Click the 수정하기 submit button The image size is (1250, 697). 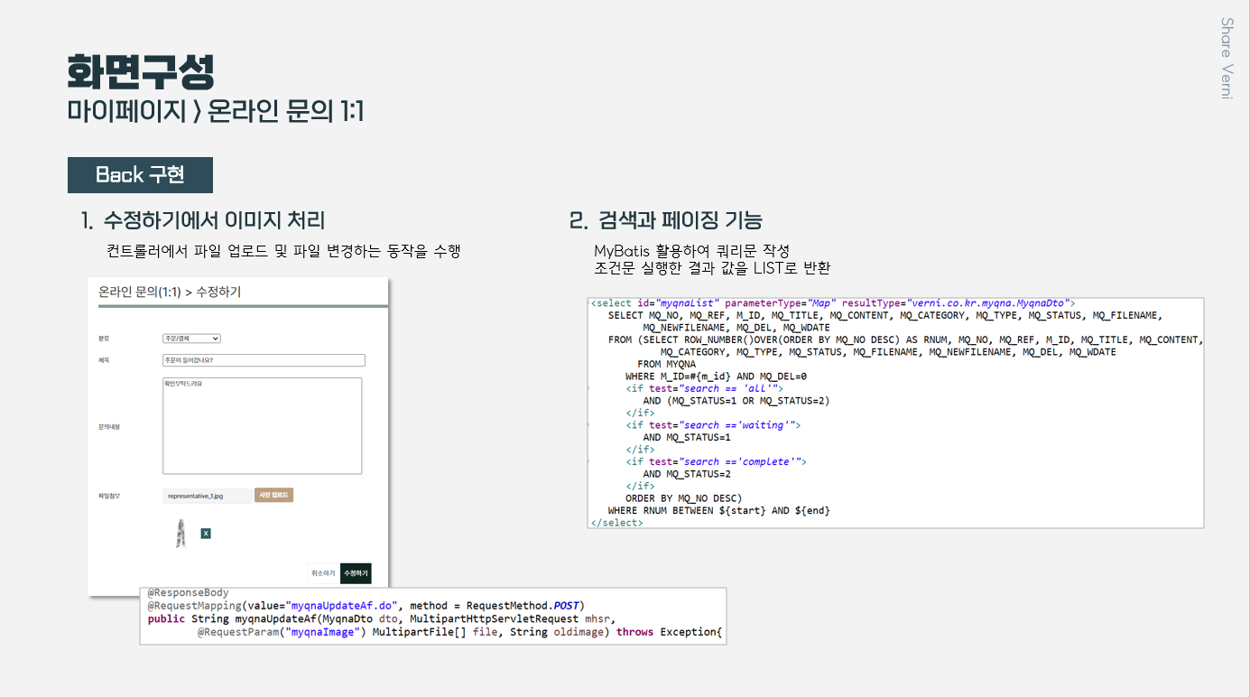(x=356, y=573)
